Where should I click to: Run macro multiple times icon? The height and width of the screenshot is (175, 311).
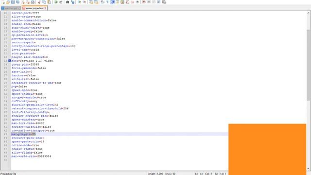tap(159, 2)
